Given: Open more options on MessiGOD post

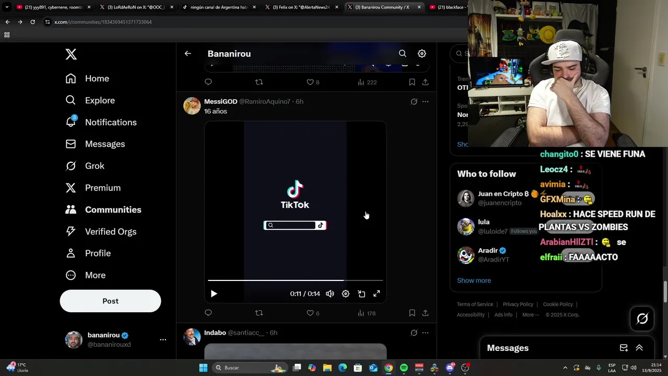Looking at the screenshot, I should (x=425, y=101).
